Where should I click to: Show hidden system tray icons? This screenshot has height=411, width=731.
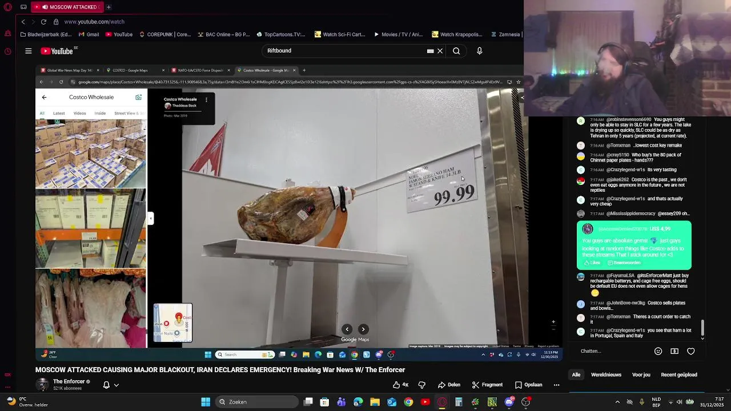617,402
